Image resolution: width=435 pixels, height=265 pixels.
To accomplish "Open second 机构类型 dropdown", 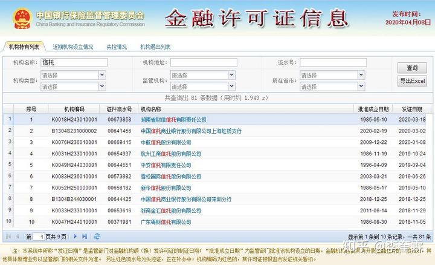I will tap(102, 87).
